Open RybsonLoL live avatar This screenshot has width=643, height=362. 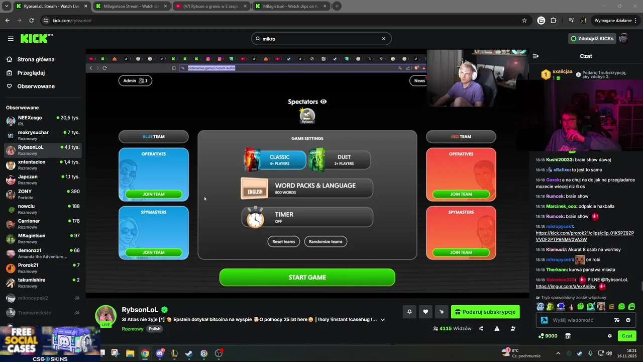(x=106, y=316)
